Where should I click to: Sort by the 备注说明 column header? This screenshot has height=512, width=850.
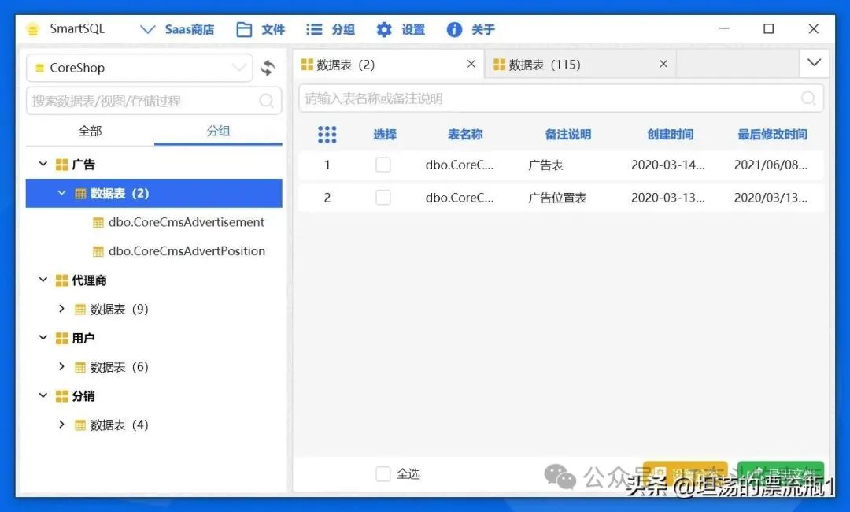point(567,135)
